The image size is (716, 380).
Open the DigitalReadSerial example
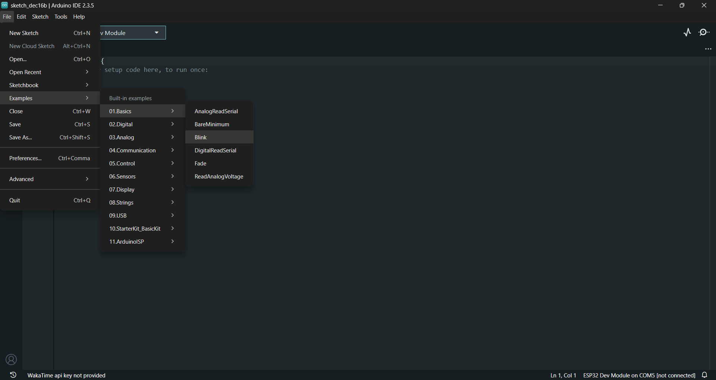(x=219, y=151)
